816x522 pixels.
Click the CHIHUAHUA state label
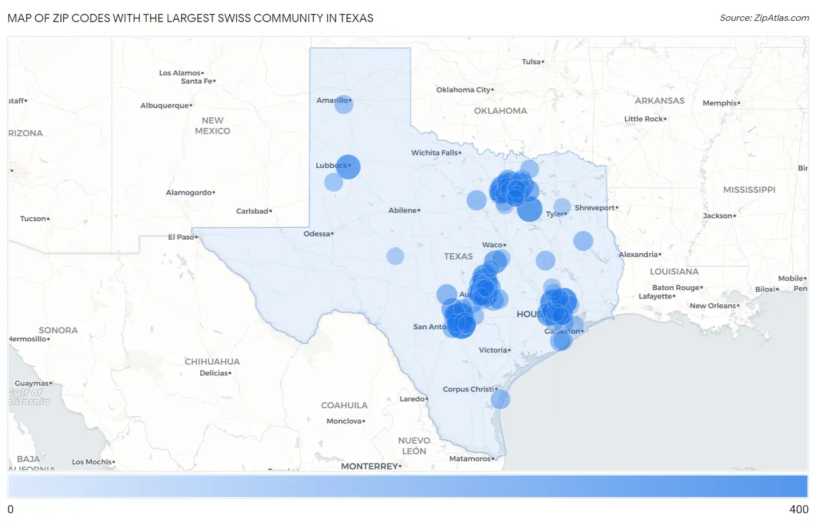click(x=212, y=361)
